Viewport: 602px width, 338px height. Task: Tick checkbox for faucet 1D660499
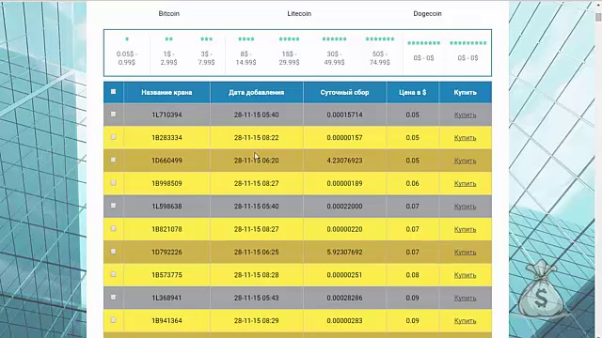(113, 160)
